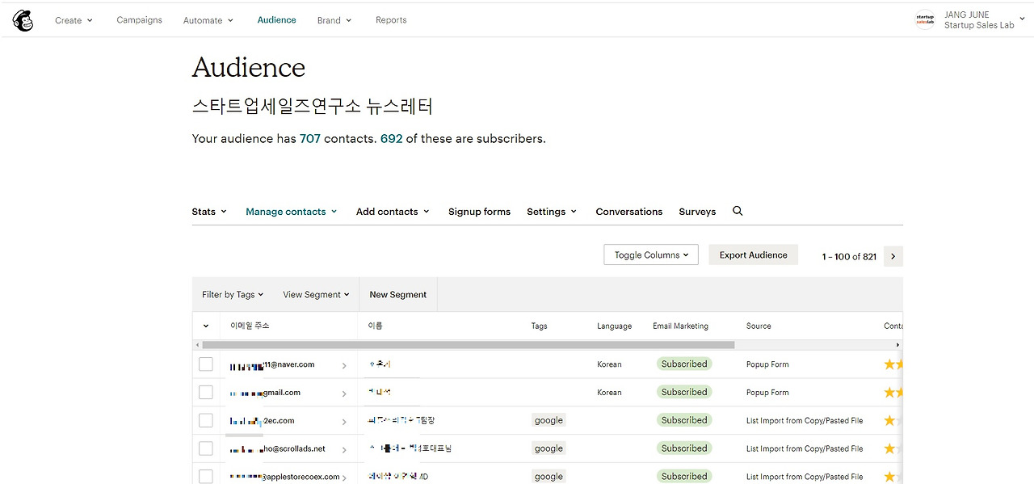The height and width of the screenshot is (484, 1034).
Task: Expand the Automate dropdown menu
Action: (208, 20)
